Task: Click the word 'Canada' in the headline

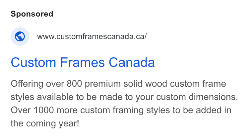Action: tap(132, 63)
